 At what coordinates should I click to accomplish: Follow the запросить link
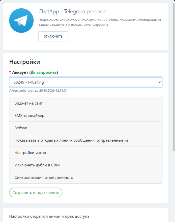click(46, 72)
